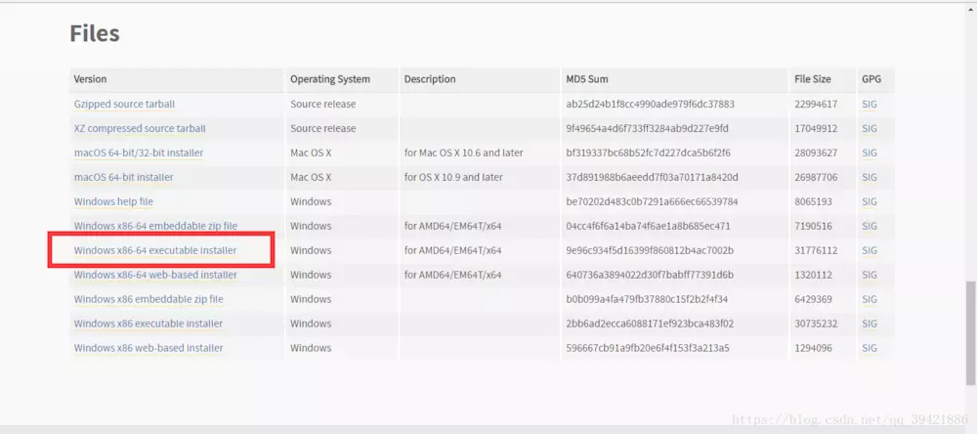Select MD5 sum be70202d483c0b7291a666ec66539784
977x434 pixels.
[652, 201]
